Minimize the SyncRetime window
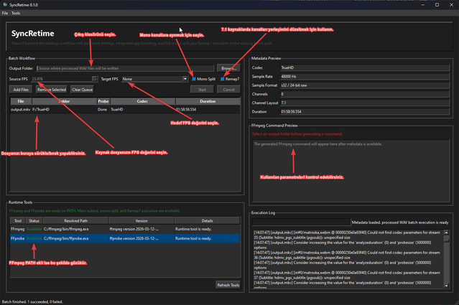Image resolution: width=459 pixels, height=305 pixels. (x=422, y=5)
